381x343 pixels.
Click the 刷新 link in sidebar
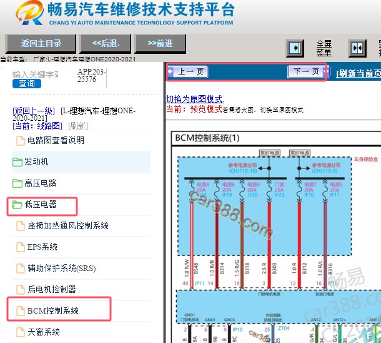78,126
